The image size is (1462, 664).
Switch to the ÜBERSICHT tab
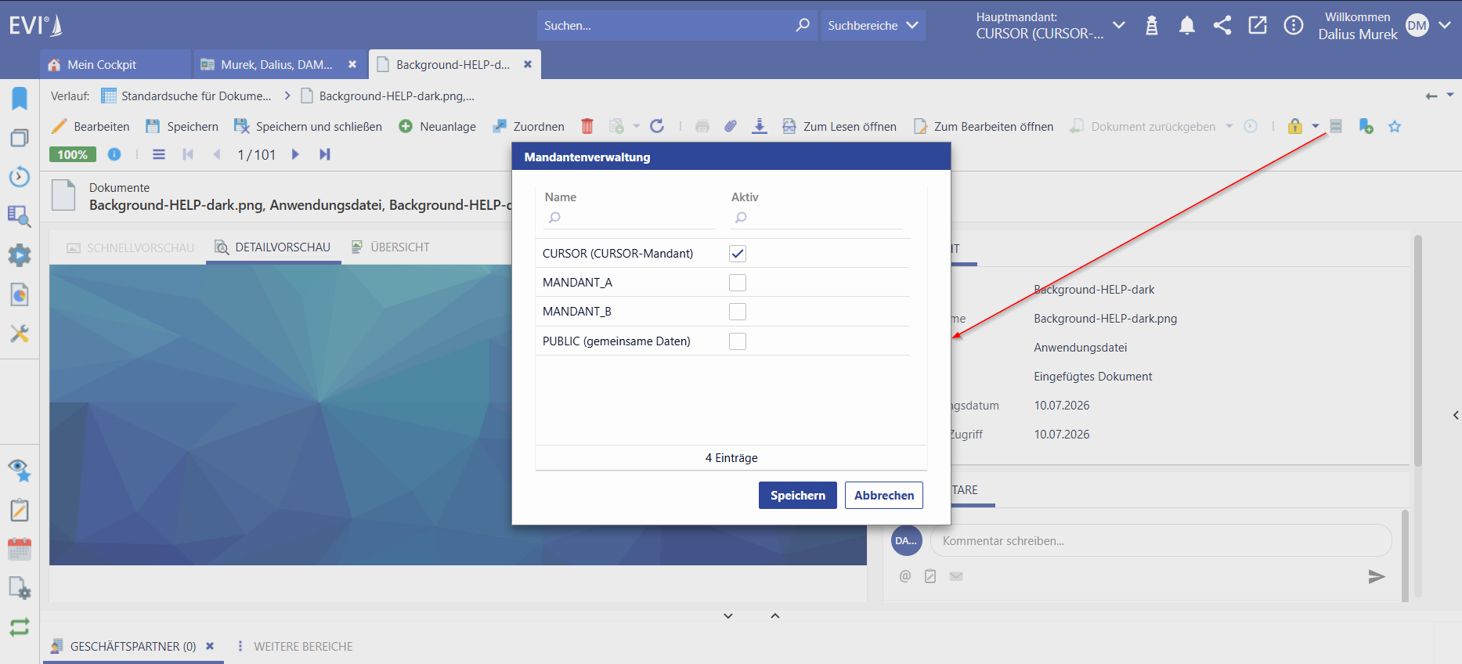[390, 247]
